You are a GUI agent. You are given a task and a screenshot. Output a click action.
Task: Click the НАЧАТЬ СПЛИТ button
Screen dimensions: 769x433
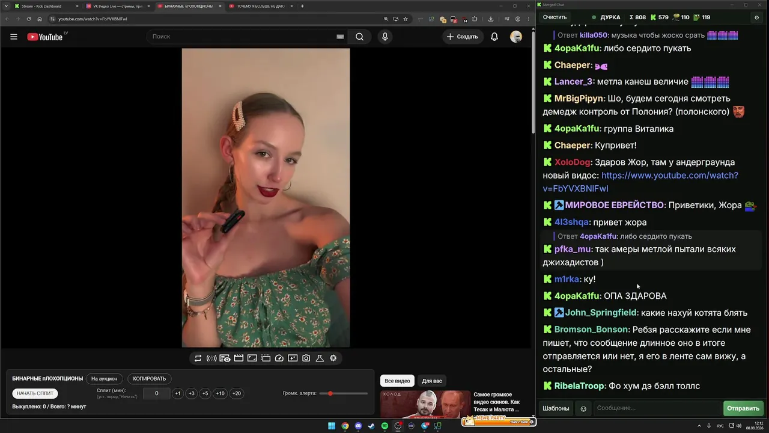pos(35,393)
